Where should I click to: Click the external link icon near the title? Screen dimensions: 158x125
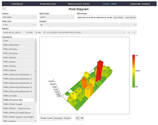(x=4, y=9)
